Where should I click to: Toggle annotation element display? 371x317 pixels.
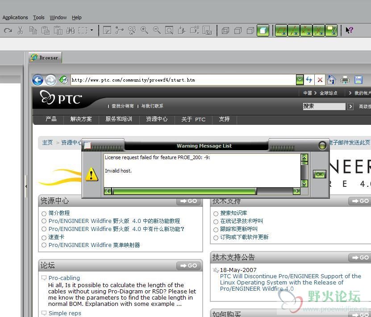pos(331,30)
